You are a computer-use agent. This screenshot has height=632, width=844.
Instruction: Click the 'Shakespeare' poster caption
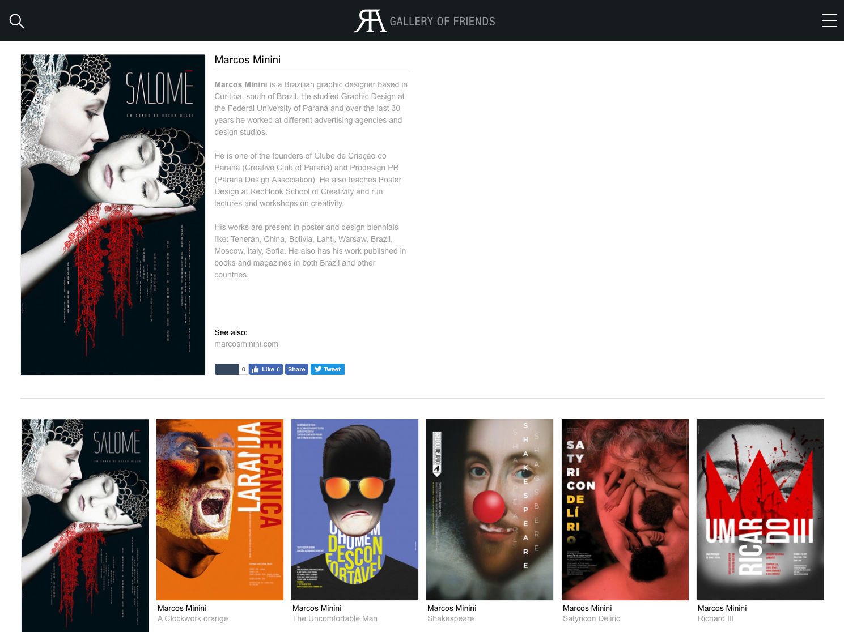coord(451,618)
